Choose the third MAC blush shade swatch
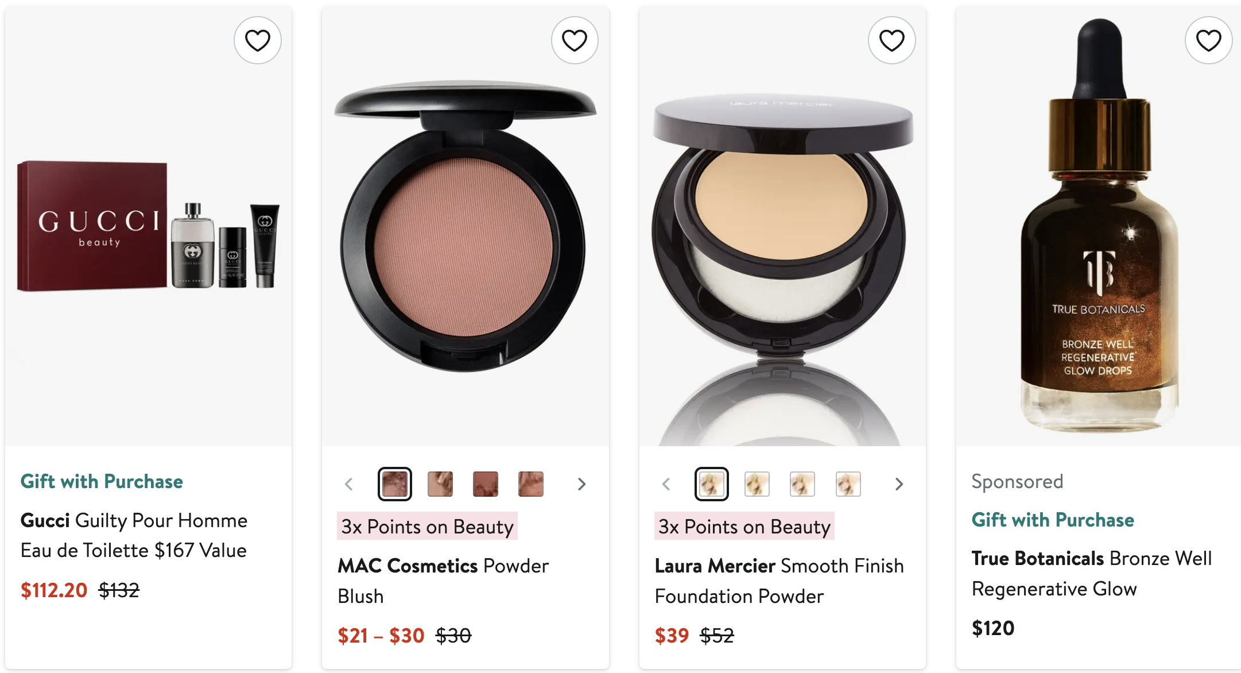 486,484
